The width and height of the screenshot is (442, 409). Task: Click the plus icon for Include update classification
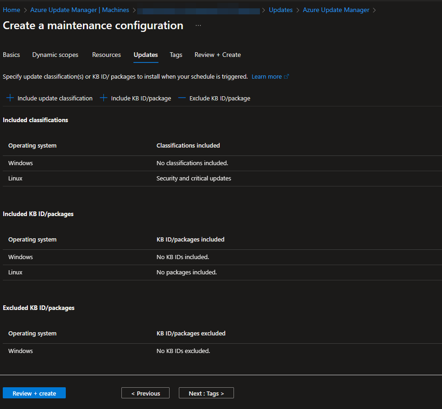pos(10,98)
